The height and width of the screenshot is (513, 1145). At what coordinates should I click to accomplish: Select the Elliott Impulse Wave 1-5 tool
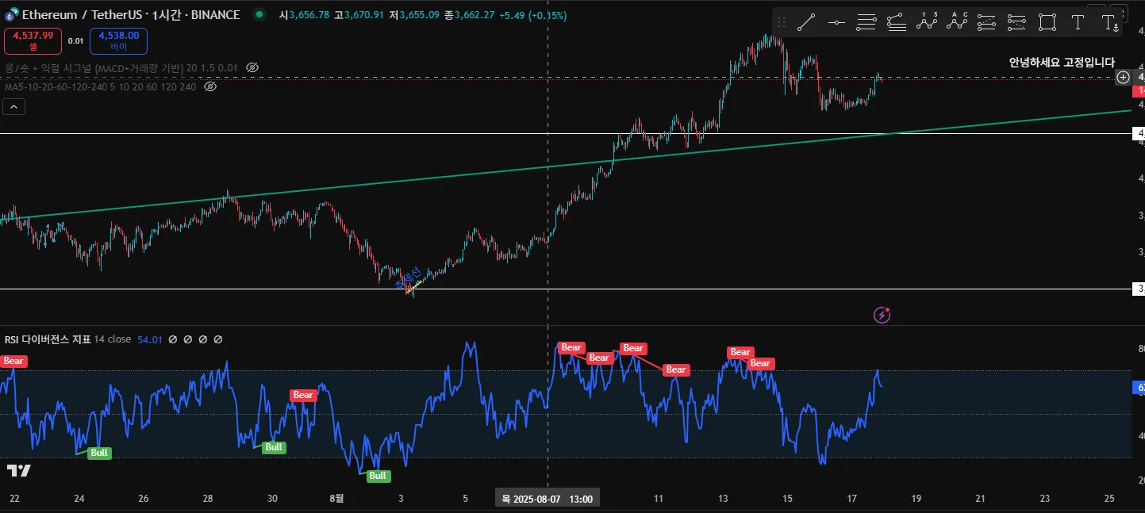coord(926,22)
